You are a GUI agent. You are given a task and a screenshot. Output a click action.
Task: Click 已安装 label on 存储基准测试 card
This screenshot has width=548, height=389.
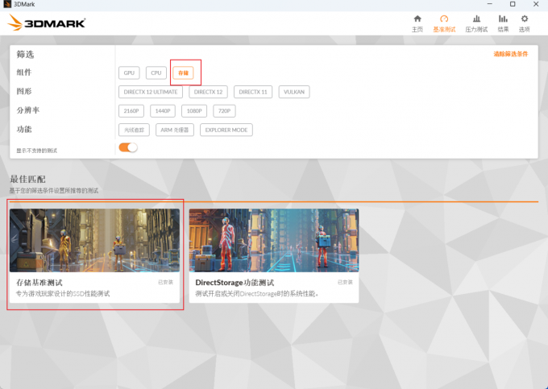coord(165,282)
